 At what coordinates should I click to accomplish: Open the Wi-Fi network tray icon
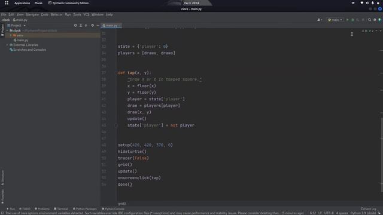361,3
